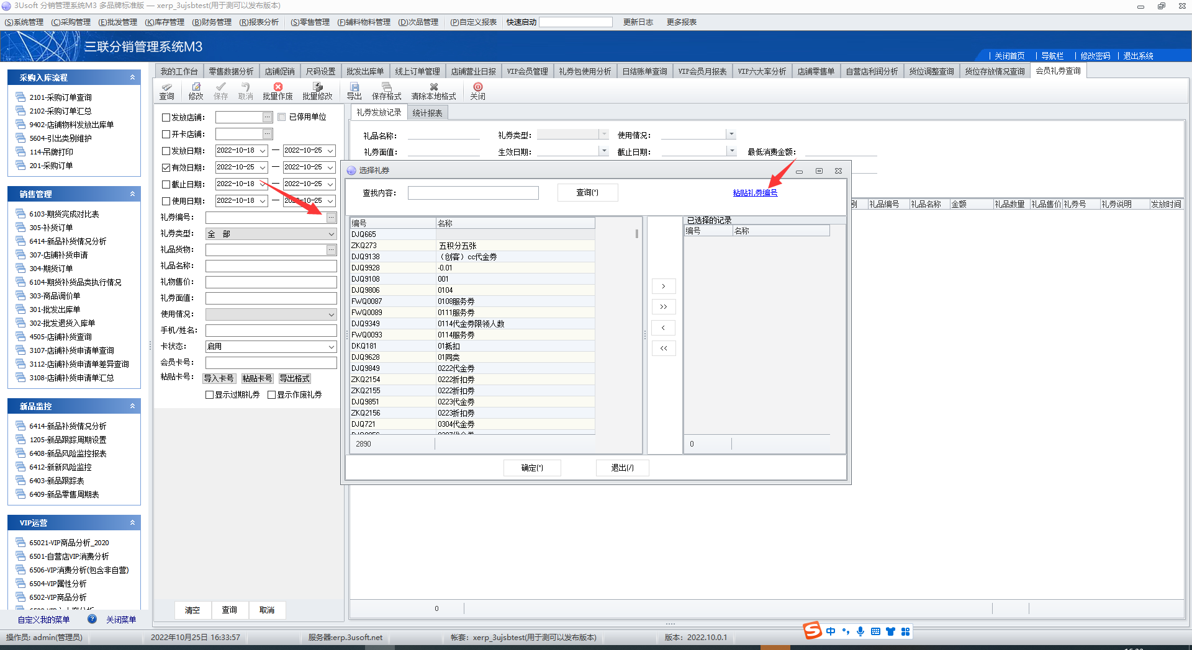This screenshot has height=650, width=1192.
Task: Click 退出系统 in top right
Action: click(1138, 56)
